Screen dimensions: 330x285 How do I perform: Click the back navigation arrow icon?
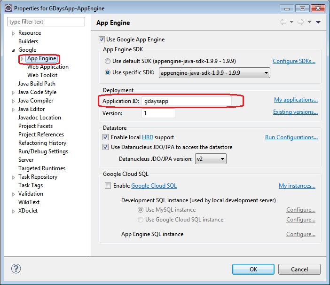tap(283, 23)
